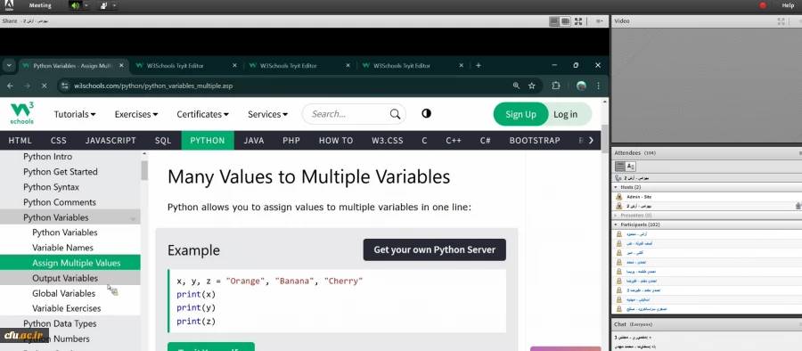Open a new browser tab
The image size is (802, 351).
coord(479,66)
